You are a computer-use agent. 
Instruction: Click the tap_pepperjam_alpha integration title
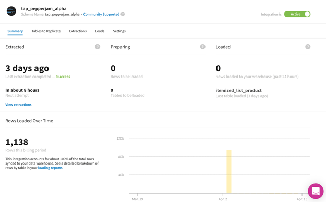tap(44, 9)
